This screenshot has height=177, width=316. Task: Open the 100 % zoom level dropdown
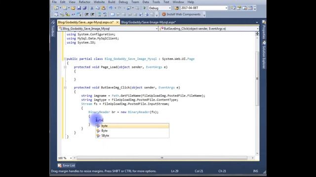point(71,158)
